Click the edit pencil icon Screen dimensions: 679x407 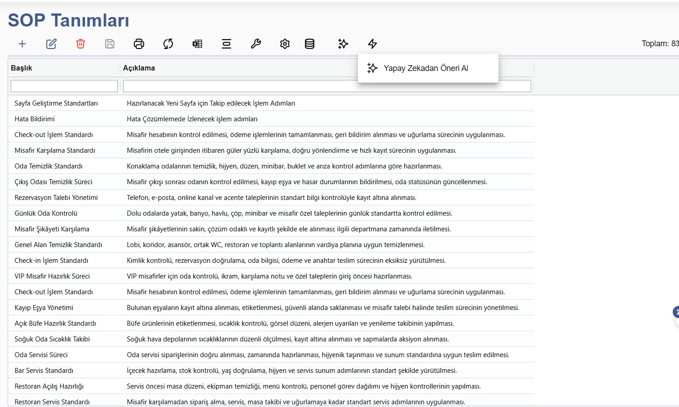pos(51,44)
